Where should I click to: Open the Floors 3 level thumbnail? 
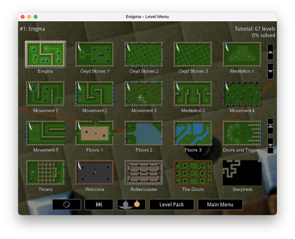coord(193,133)
